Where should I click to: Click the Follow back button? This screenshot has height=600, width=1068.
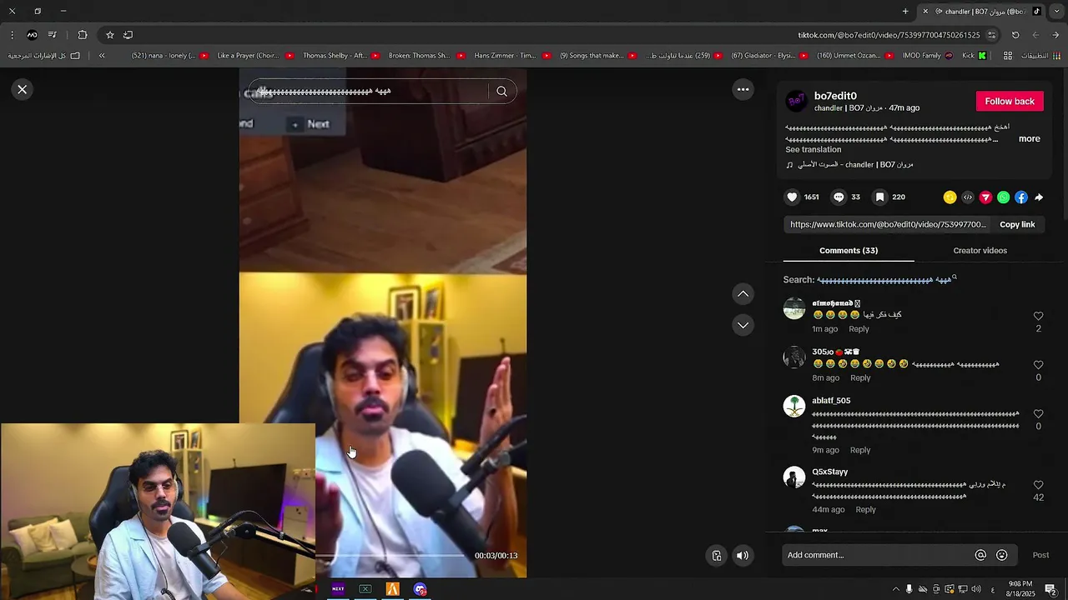click(1010, 102)
